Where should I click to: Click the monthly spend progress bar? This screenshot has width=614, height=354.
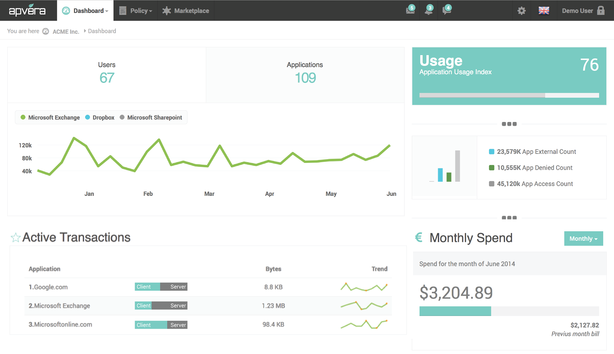tap(509, 311)
